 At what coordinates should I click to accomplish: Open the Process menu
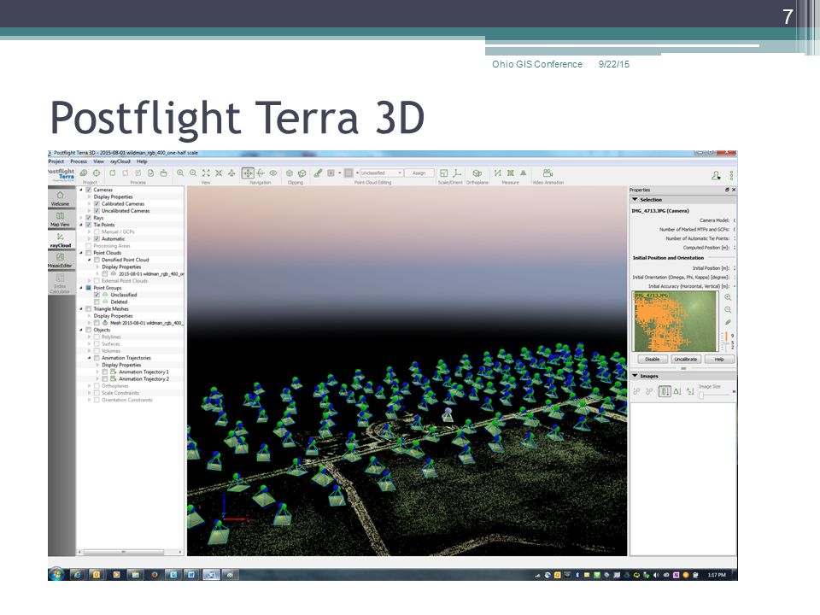[x=79, y=161]
